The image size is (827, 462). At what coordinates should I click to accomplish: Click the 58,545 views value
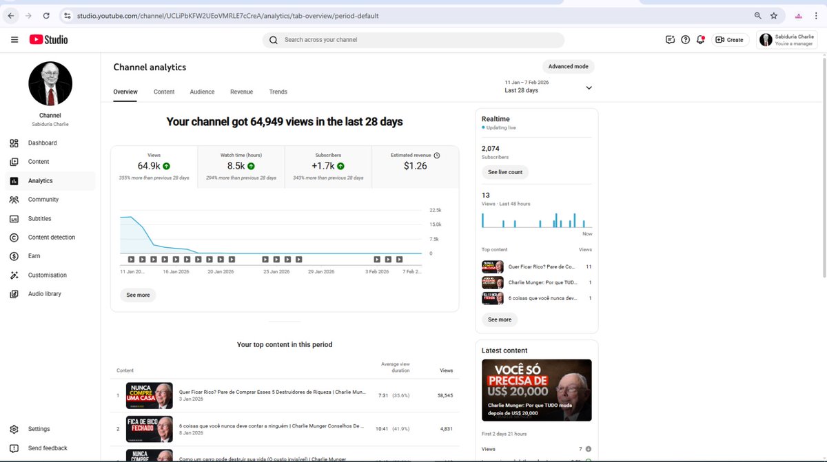coord(445,396)
